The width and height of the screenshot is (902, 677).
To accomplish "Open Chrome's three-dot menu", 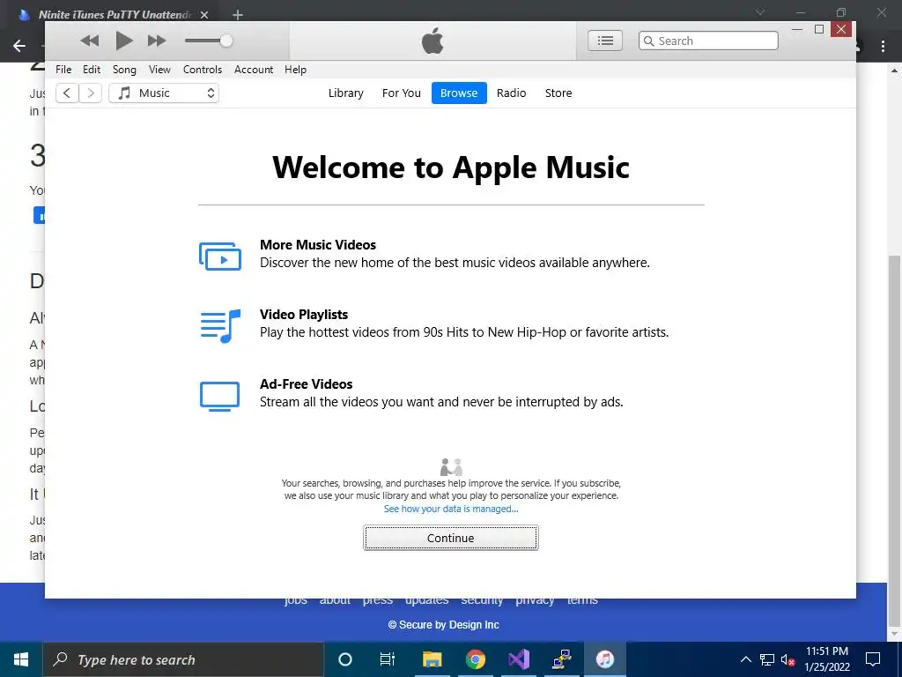I will (883, 47).
